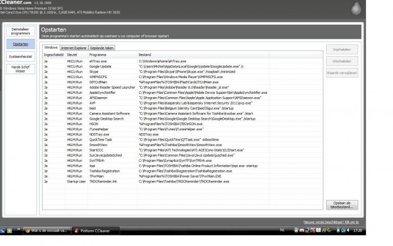
Task: Open the Systeemherstel section
Action: pyautogui.click(x=21, y=57)
